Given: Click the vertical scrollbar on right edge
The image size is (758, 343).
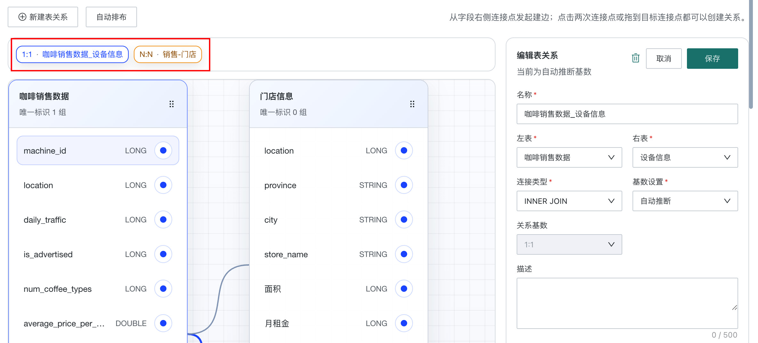Looking at the screenshot, I should tap(751, 54).
